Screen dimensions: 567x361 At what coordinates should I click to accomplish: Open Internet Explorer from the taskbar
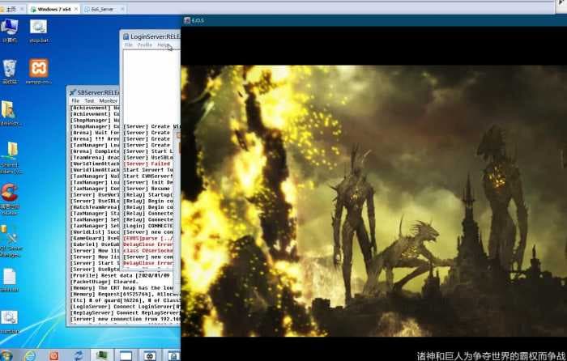[30, 355]
